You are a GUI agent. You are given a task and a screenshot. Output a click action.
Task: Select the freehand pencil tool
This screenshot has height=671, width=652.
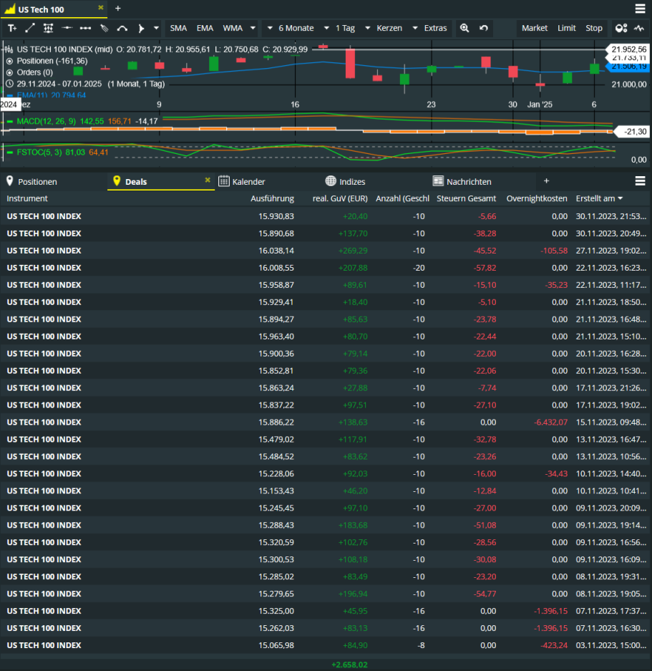click(x=104, y=28)
